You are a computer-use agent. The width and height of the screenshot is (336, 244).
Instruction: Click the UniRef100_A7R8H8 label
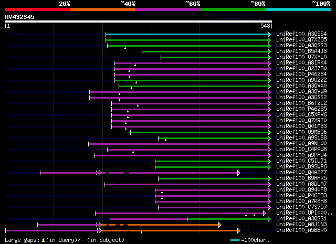(x=301, y=201)
